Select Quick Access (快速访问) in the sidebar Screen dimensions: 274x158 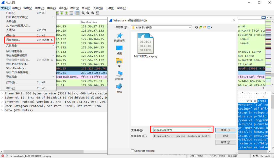(x=119, y=37)
